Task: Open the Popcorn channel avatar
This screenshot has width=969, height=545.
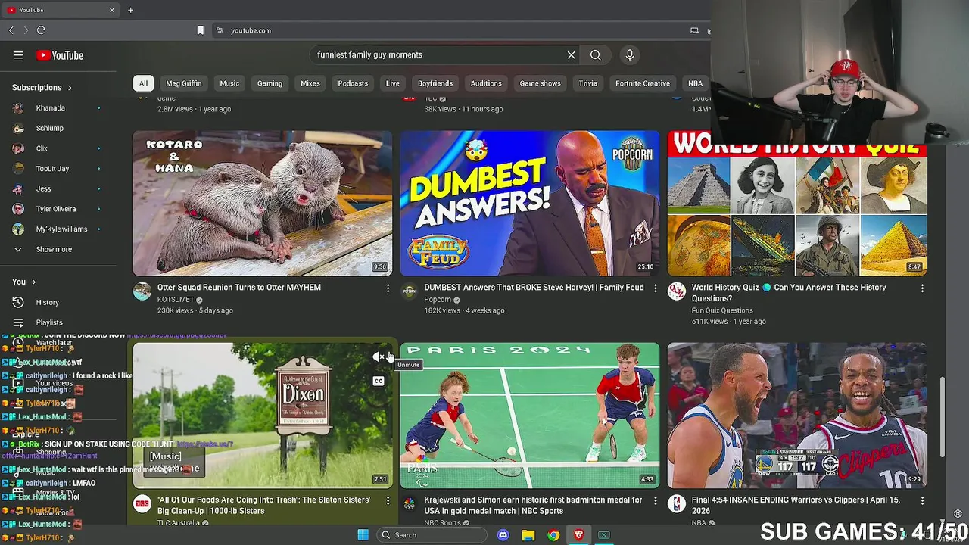Action: [409, 291]
